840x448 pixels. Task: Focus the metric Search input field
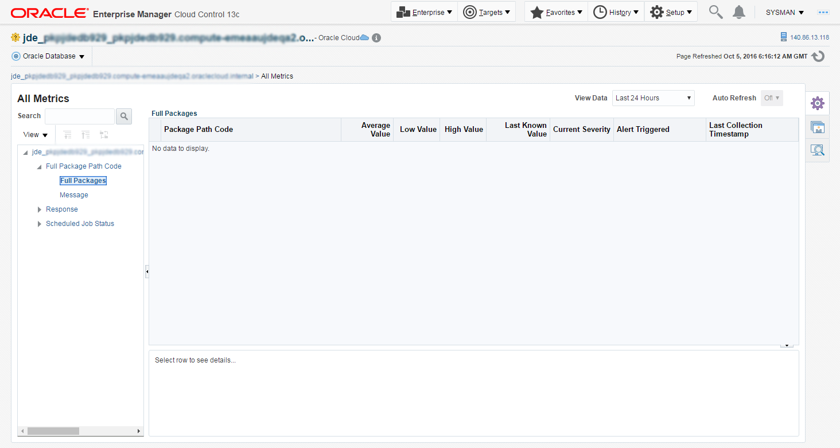pos(80,116)
